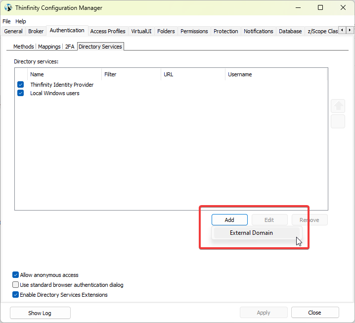This screenshot has height=323, width=355.
Task: Click the Remove button
Action: point(310,220)
